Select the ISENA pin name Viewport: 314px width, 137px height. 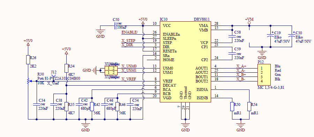202,89
